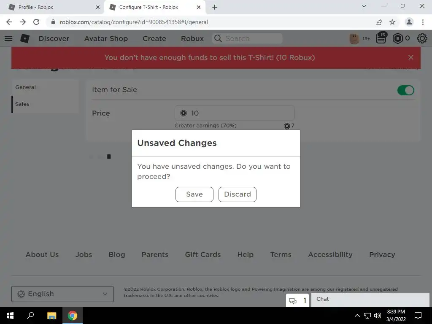Open the Robux balance icon
The height and width of the screenshot is (324, 432).
click(397, 38)
